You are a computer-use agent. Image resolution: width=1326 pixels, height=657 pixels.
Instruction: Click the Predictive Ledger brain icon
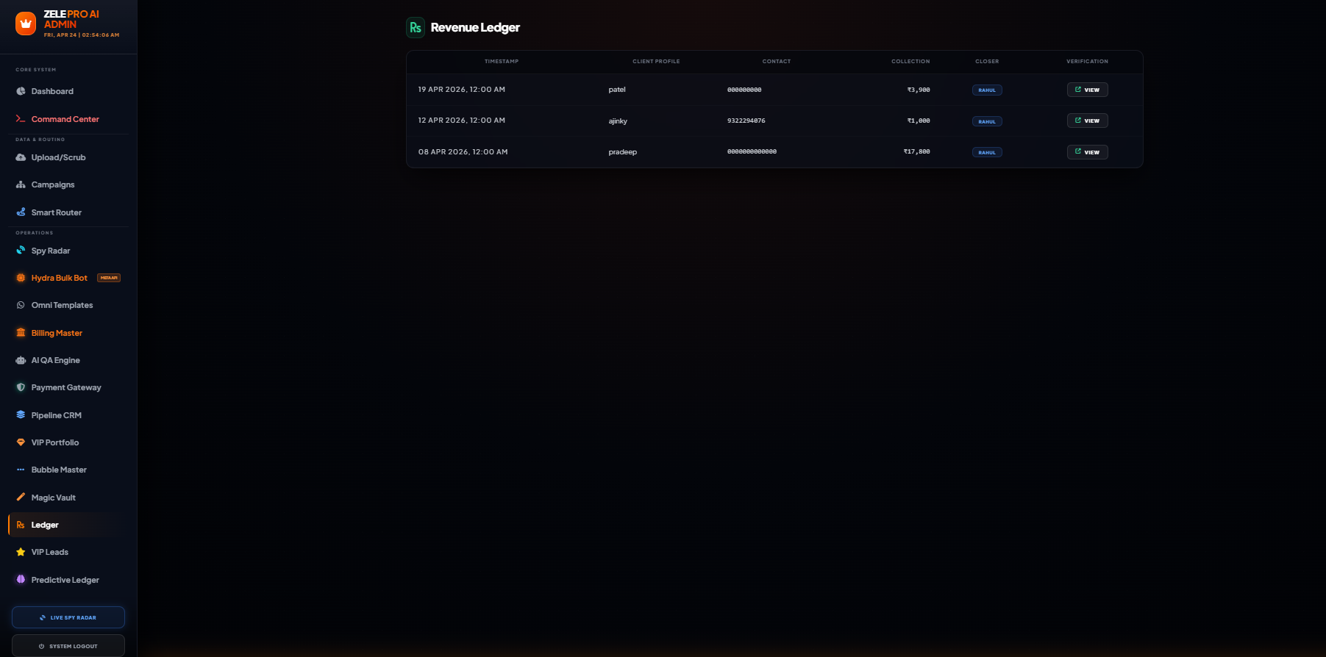point(21,579)
